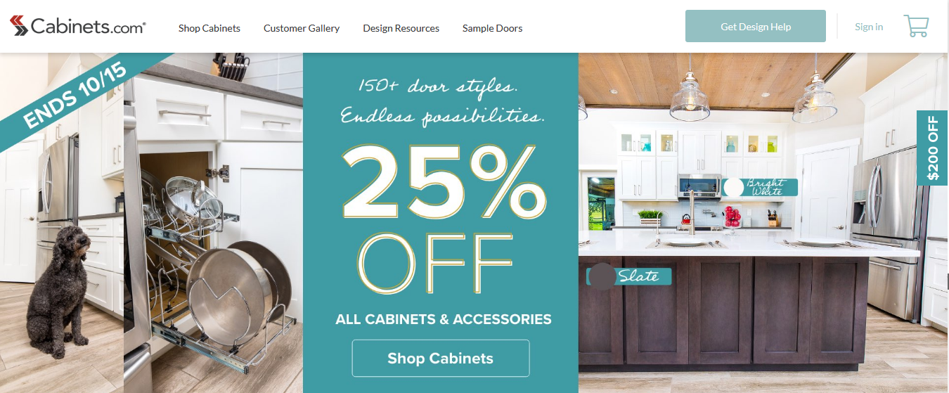The height and width of the screenshot is (393, 949).
Task: Click the Slate label tag
Action: coord(637,276)
